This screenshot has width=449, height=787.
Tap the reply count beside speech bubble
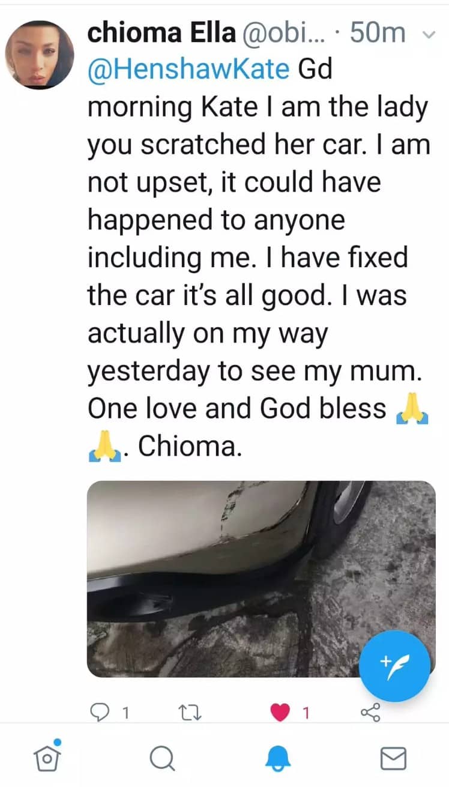(x=125, y=713)
